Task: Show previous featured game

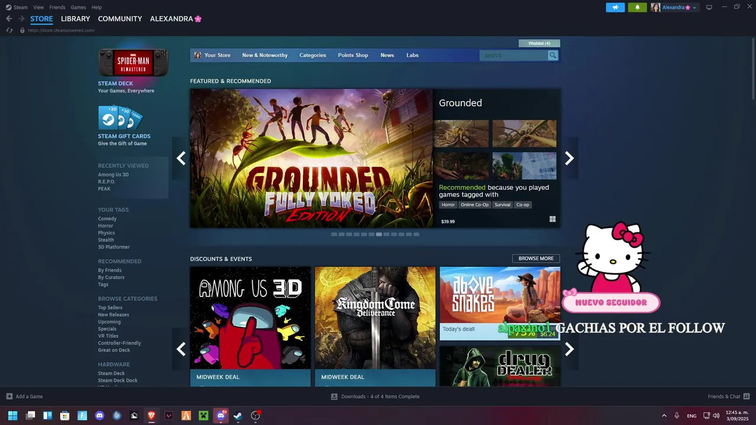Action: [181, 158]
